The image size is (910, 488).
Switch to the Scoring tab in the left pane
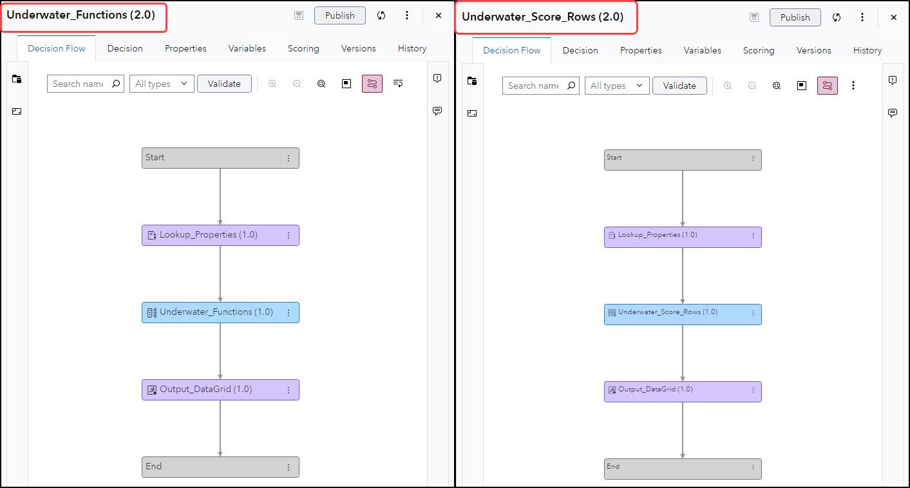[x=303, y=48]
